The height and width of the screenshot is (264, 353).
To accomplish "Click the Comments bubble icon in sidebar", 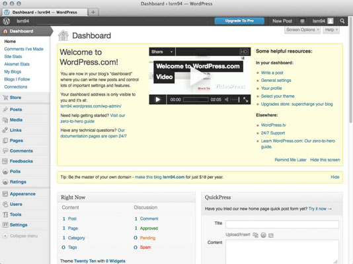I will pos(5,150).
